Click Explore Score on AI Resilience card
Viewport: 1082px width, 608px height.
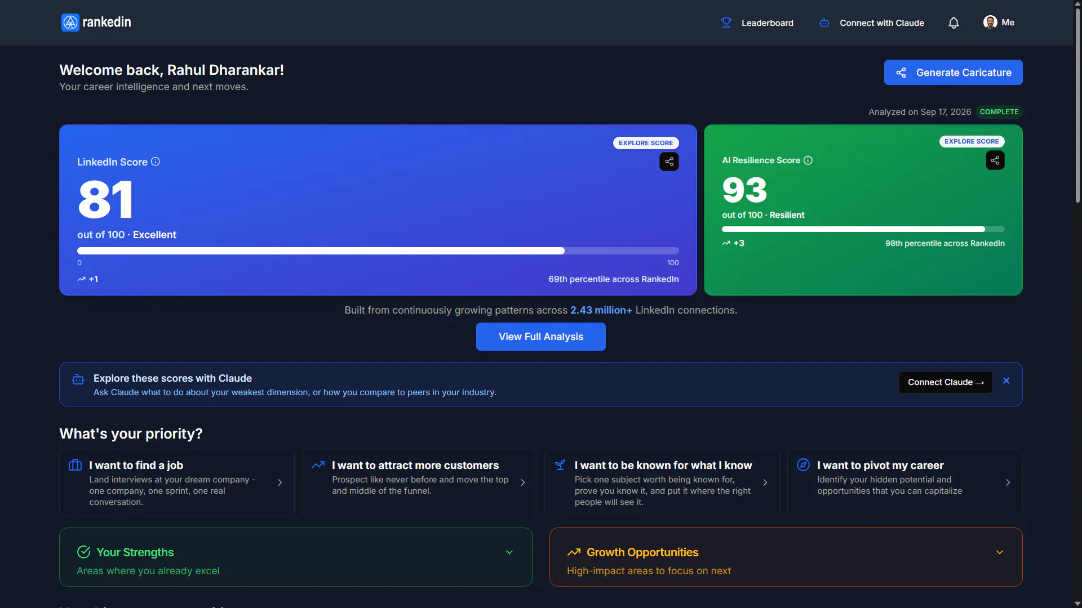[972, 141]
